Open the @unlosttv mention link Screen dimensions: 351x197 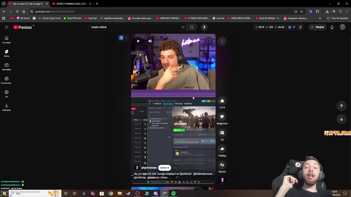[x=186, y=174]
